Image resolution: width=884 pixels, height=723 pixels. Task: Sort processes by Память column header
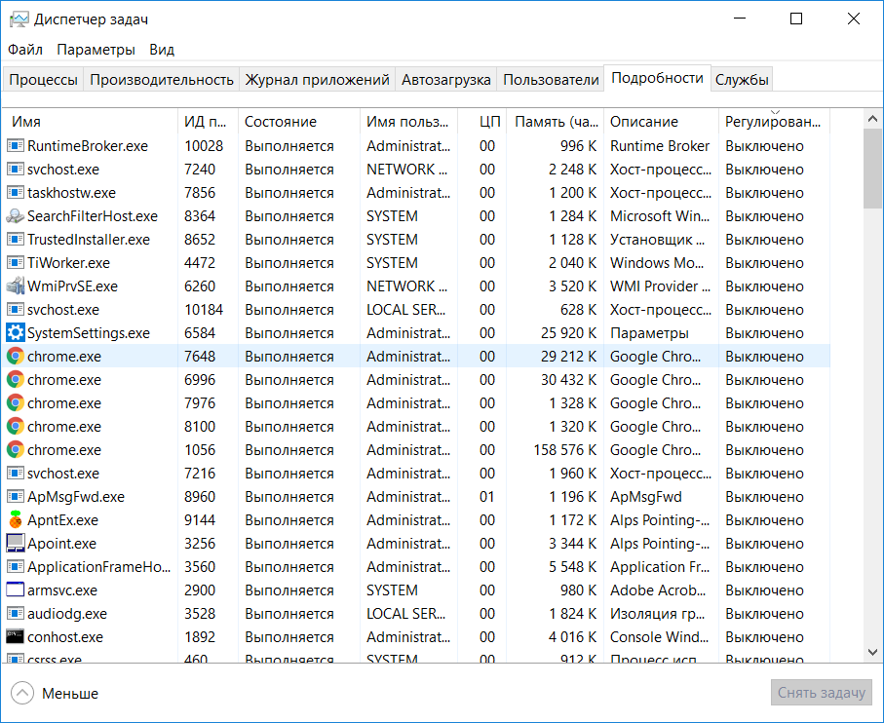(x=557, y=122)
